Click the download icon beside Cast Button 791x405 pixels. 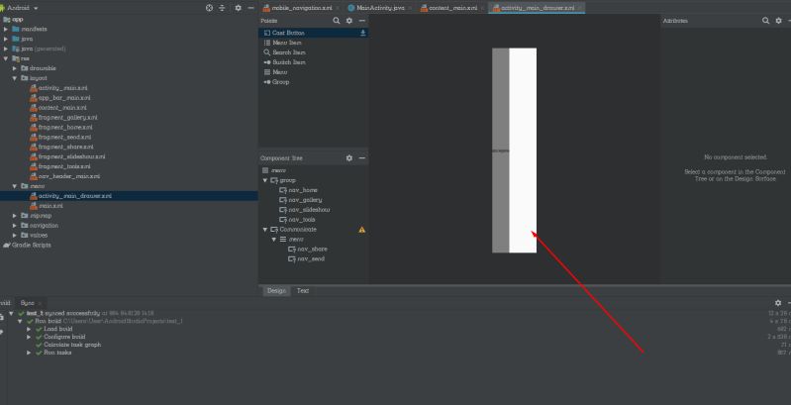coord(362,33)
